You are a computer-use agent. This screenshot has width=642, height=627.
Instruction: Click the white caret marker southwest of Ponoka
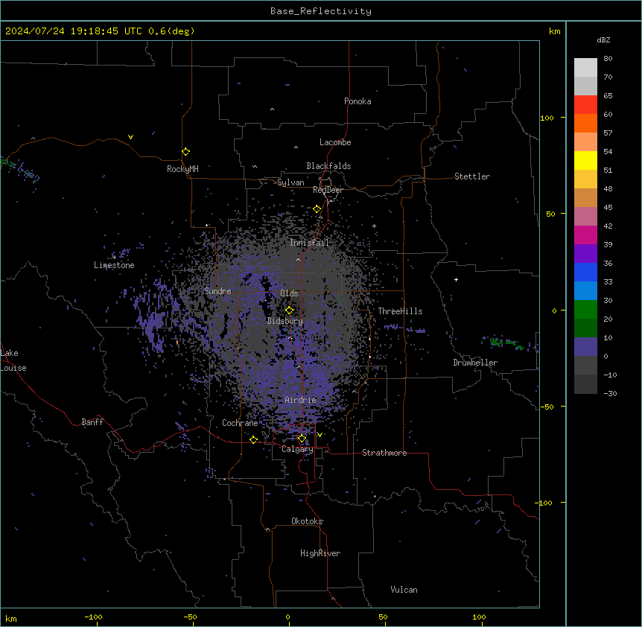pos(273,109)
